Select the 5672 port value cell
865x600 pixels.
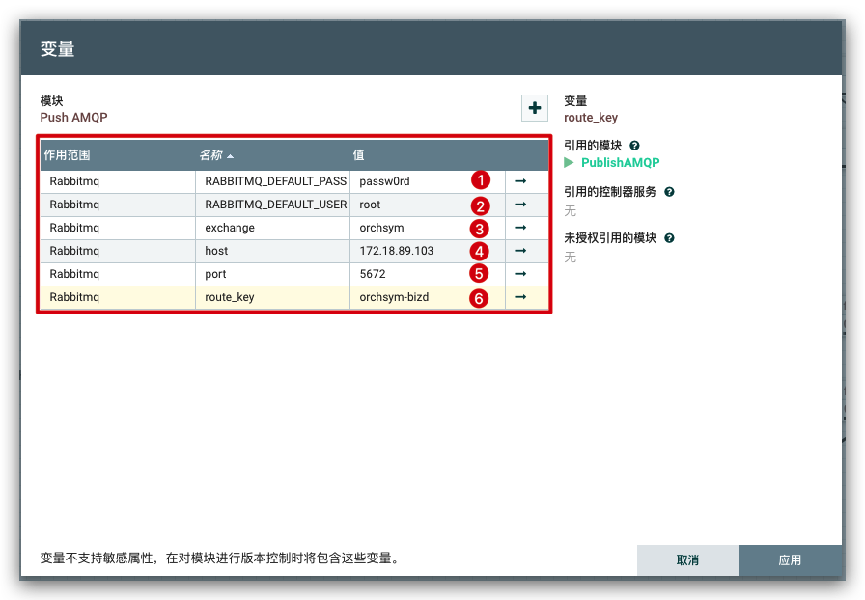pyautogui.click(x=405, y=274)
